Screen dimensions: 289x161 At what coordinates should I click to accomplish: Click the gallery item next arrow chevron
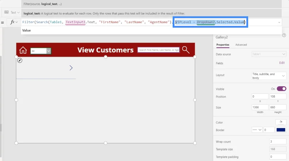pos(71,68)
